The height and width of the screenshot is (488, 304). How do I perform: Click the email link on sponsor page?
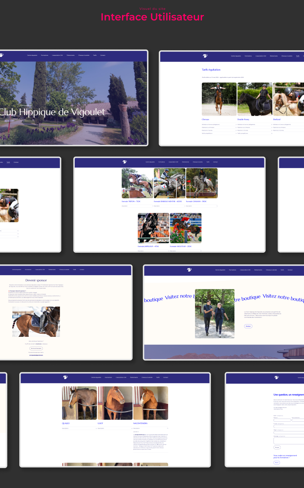click(x=36, y=355)
